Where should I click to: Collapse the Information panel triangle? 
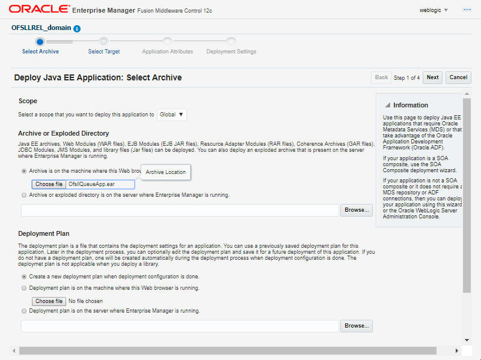pyautogui.click(x=388, y=105)
